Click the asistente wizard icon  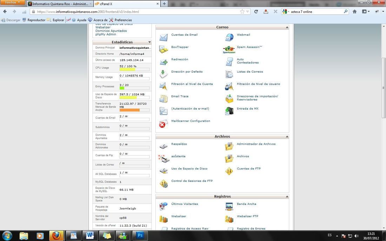click(163, 159)
